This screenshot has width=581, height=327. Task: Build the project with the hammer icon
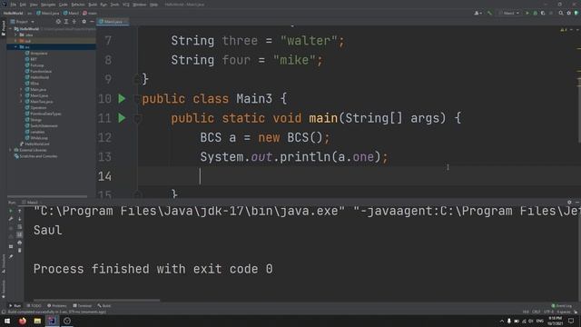pos(489,13)
